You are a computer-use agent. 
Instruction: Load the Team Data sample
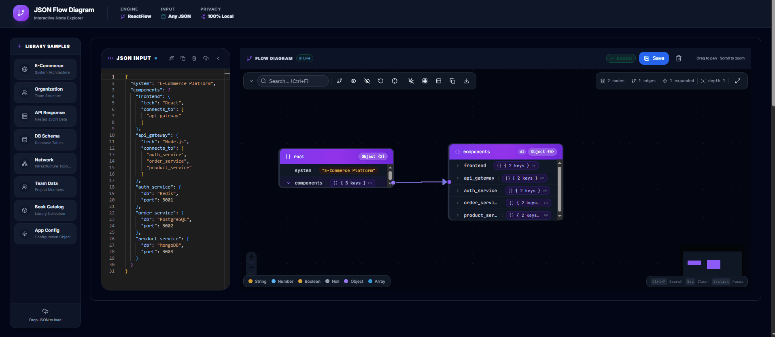click(x=45, y=187)
